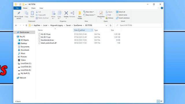Click AppData in the address path

(x=37, y=25)
